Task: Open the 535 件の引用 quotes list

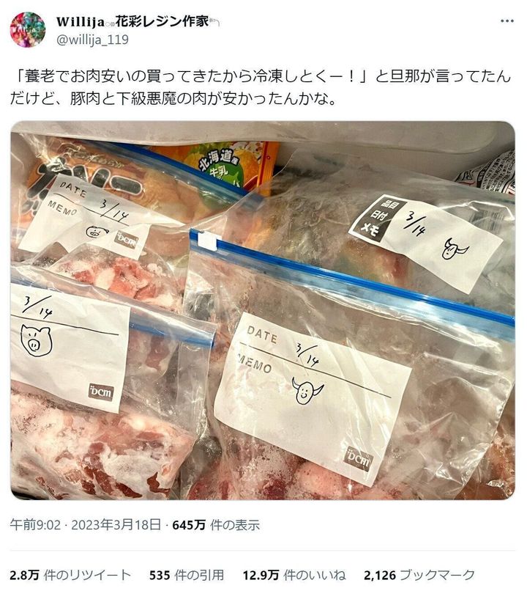Action: (187, 575)
